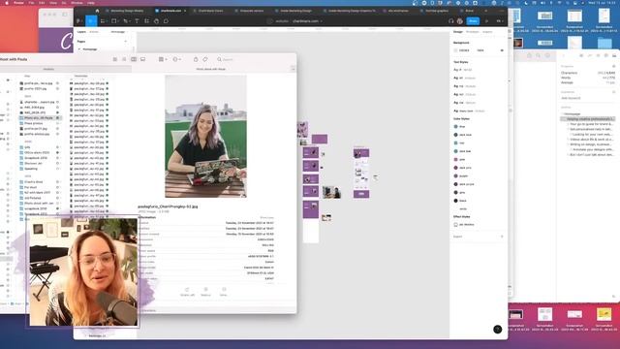Click the background color swatch in Design panel
The height and width of the screenshot is (349, 620).
[455, 50]
